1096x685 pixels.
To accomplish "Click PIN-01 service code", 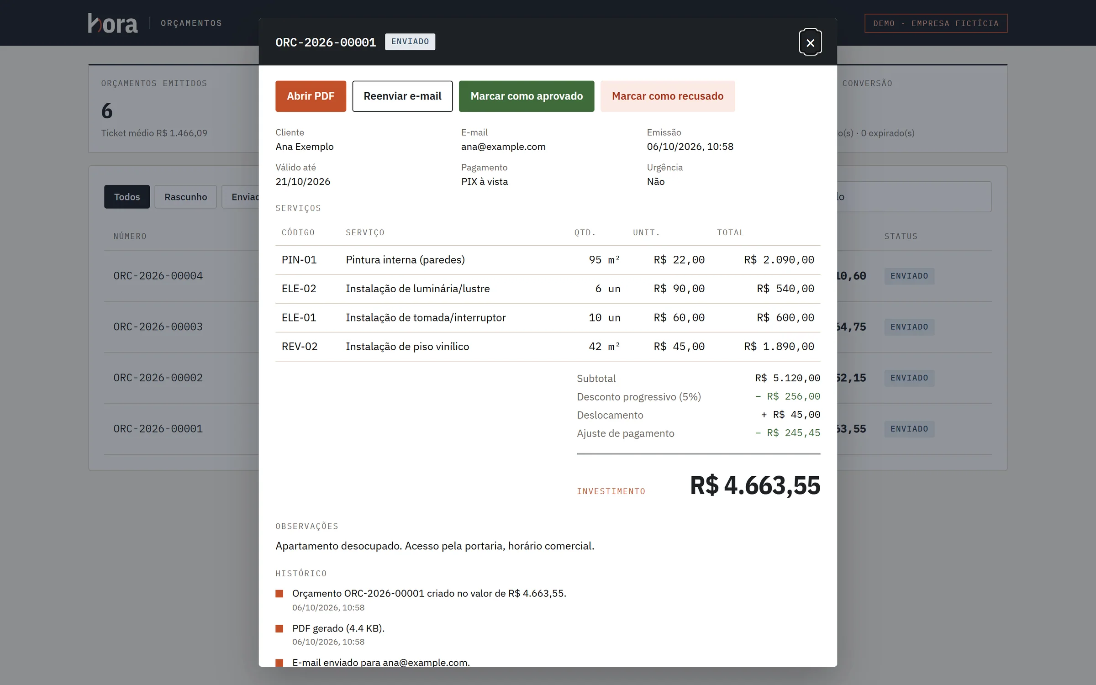I will pos(299,260).
